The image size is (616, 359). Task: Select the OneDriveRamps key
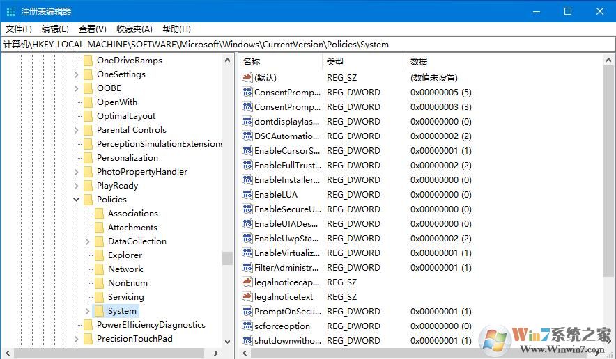point(129,60)
